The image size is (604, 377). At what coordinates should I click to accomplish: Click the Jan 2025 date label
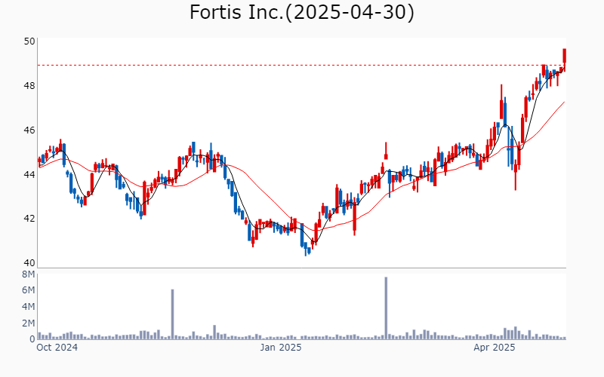click(280, 348)
